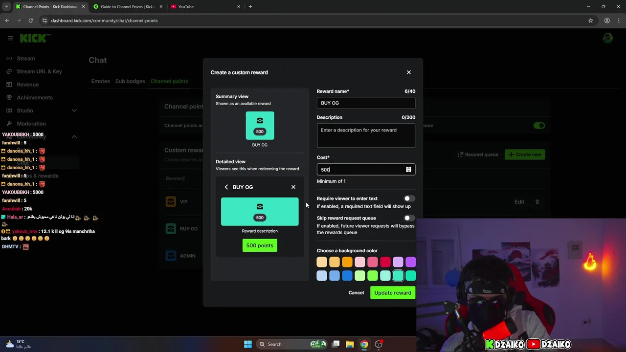626x352 pixels.
Task: Switch to the Emotes tab
Action: (x=100, y=81)
